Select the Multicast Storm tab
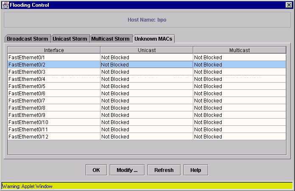295x191 pixels. coord(111,39)
